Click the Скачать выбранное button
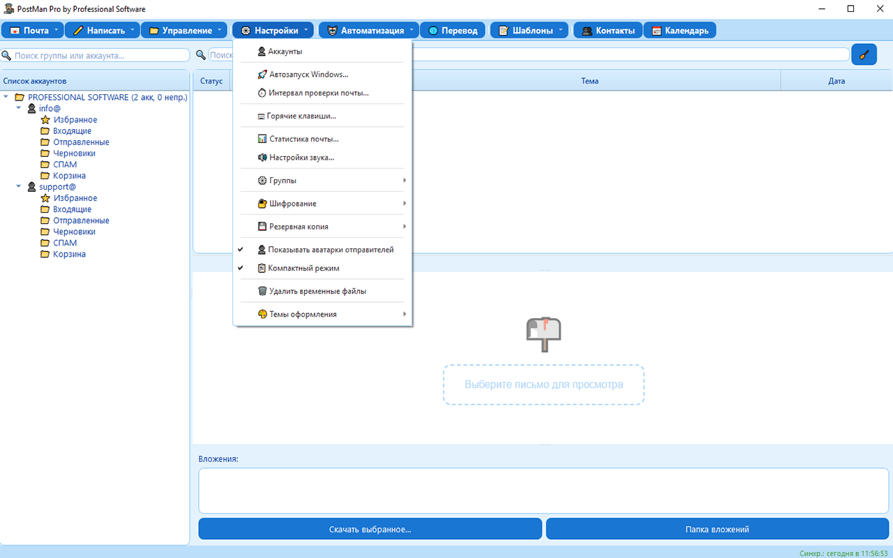The image size is (893, 558). tap(370, 529)
